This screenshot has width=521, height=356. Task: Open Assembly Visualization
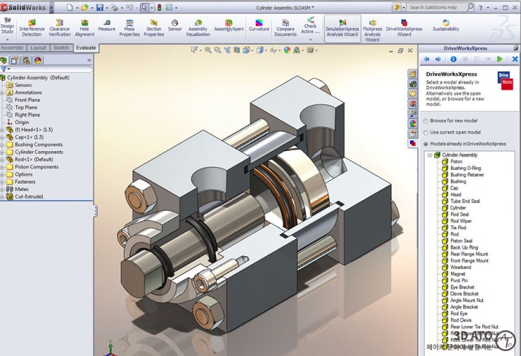click(198, 27)
